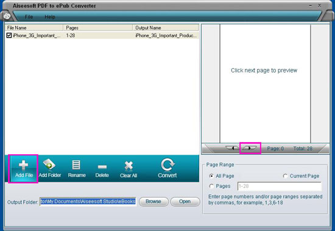Open the File menu
This screenshot has width=335, height=231.
[x=29, y=16]
